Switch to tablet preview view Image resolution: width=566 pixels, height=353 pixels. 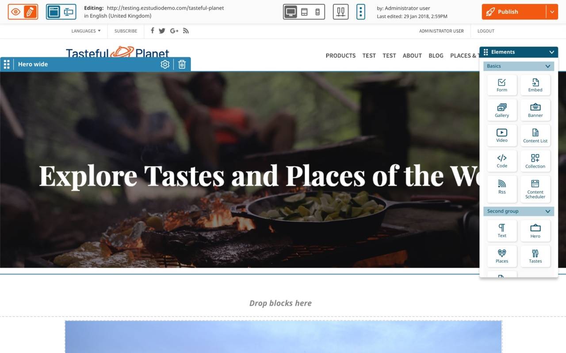tap(304, 12)
